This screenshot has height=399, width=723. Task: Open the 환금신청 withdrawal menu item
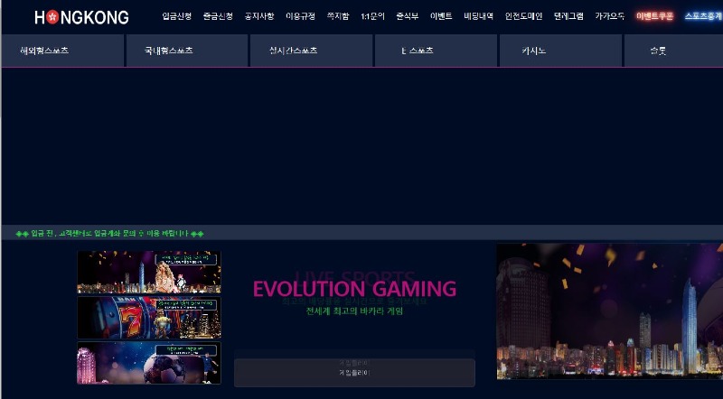pos(218,16)
